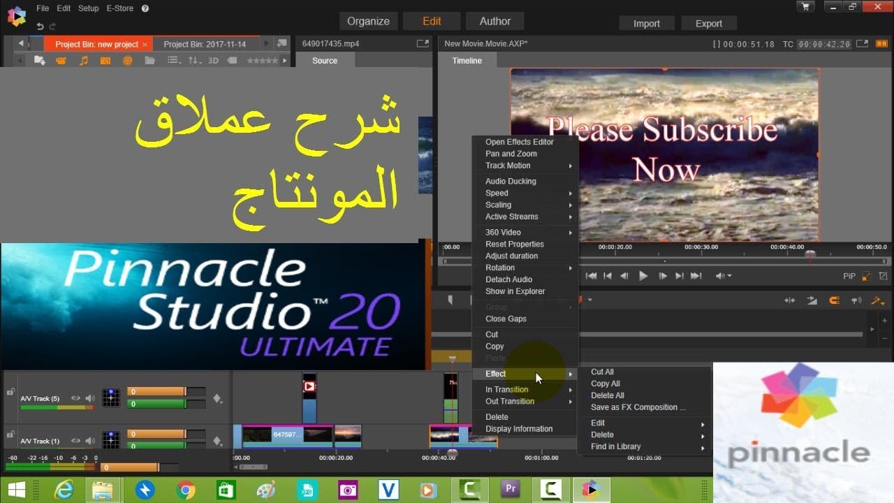
Task: Jump to the timeline start in the player
Action: click(x=591, y=276)
